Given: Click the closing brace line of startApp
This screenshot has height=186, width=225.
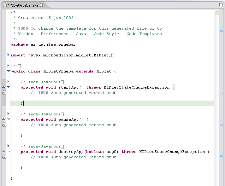Looking at the screenshot, I should pyautogui.click(x=112, y=103).
